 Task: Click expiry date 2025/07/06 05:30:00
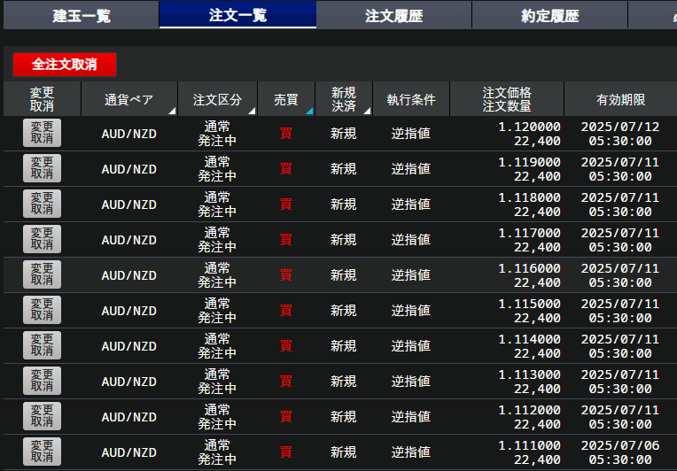(x=620, y=452)
